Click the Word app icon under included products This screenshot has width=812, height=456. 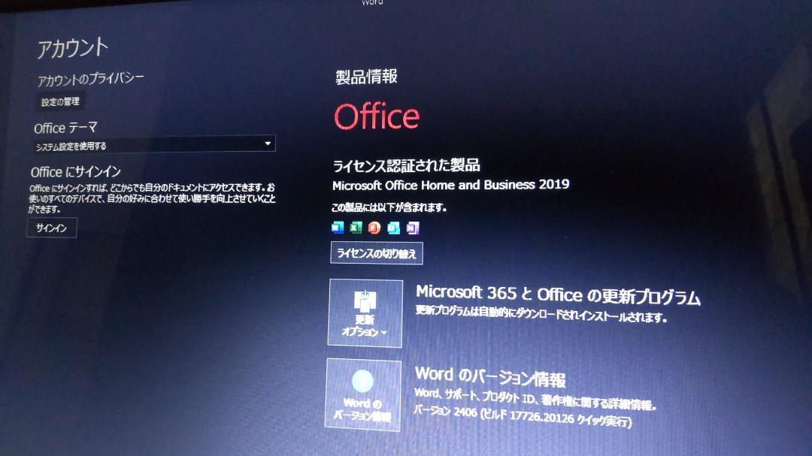338,227
